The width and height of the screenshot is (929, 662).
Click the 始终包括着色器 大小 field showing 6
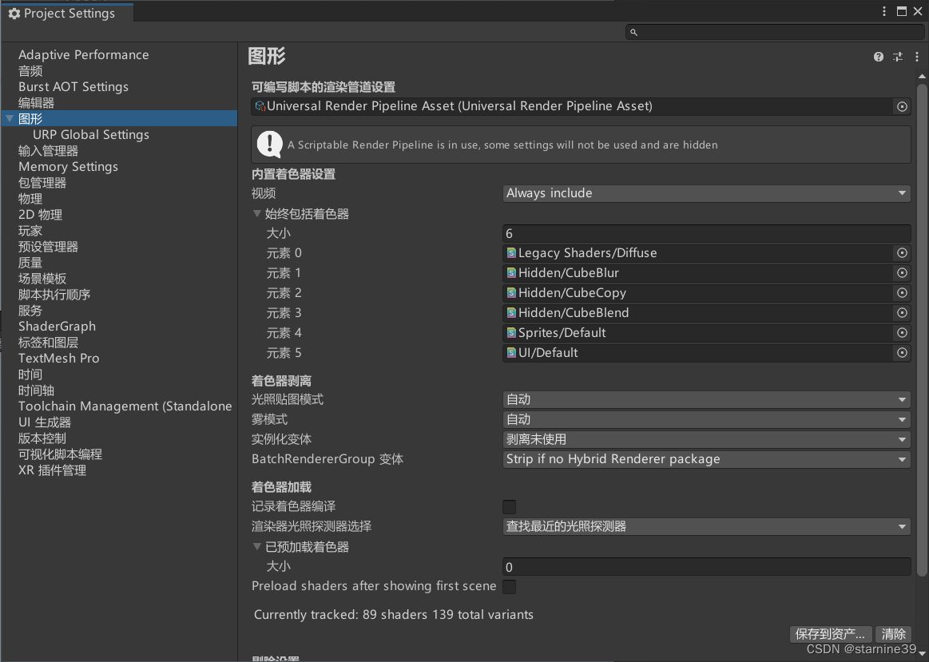click(706, 233)
